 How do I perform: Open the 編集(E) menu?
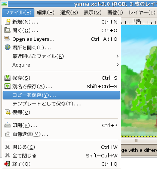point(46,13)
